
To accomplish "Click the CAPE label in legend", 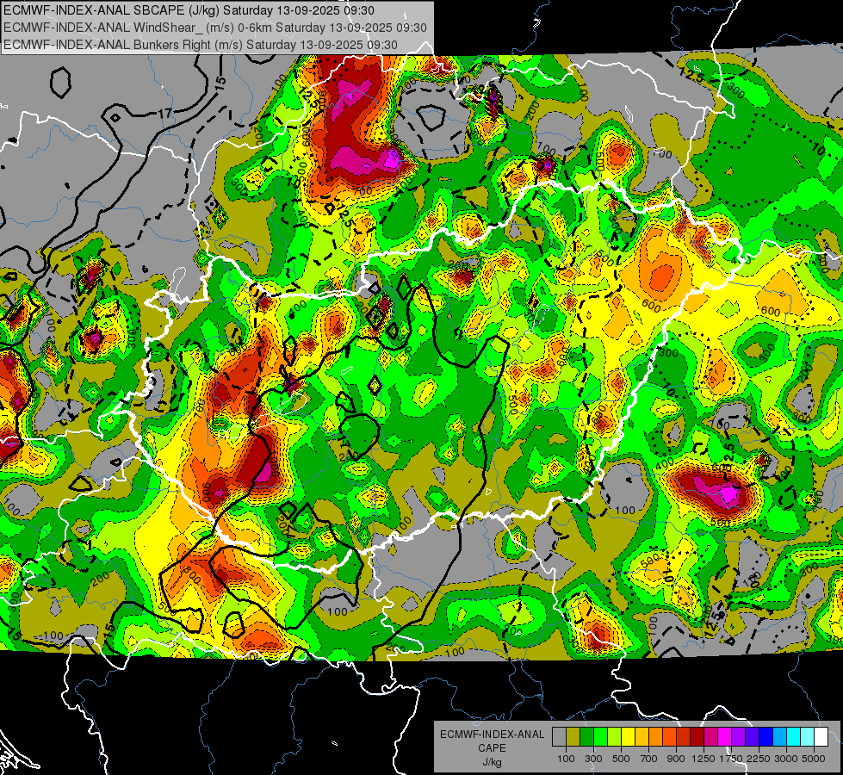I will 492,748.
